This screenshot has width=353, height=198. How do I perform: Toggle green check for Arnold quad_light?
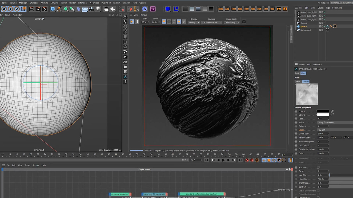click(x=324, y=19)
